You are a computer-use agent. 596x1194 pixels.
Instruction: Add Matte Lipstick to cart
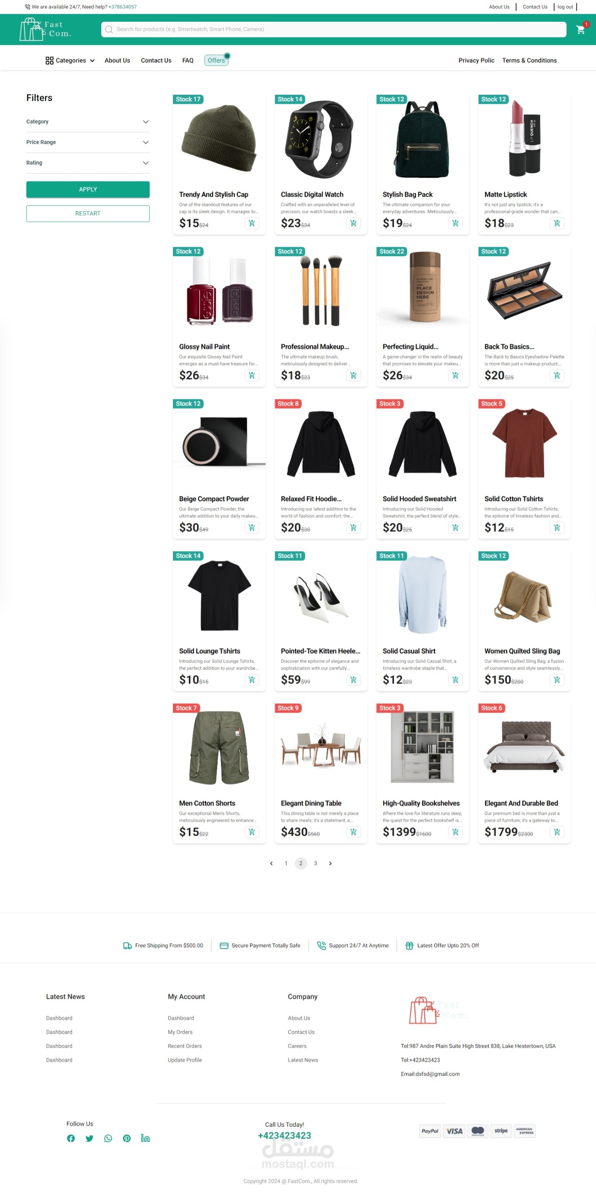[x=557, y=224]
